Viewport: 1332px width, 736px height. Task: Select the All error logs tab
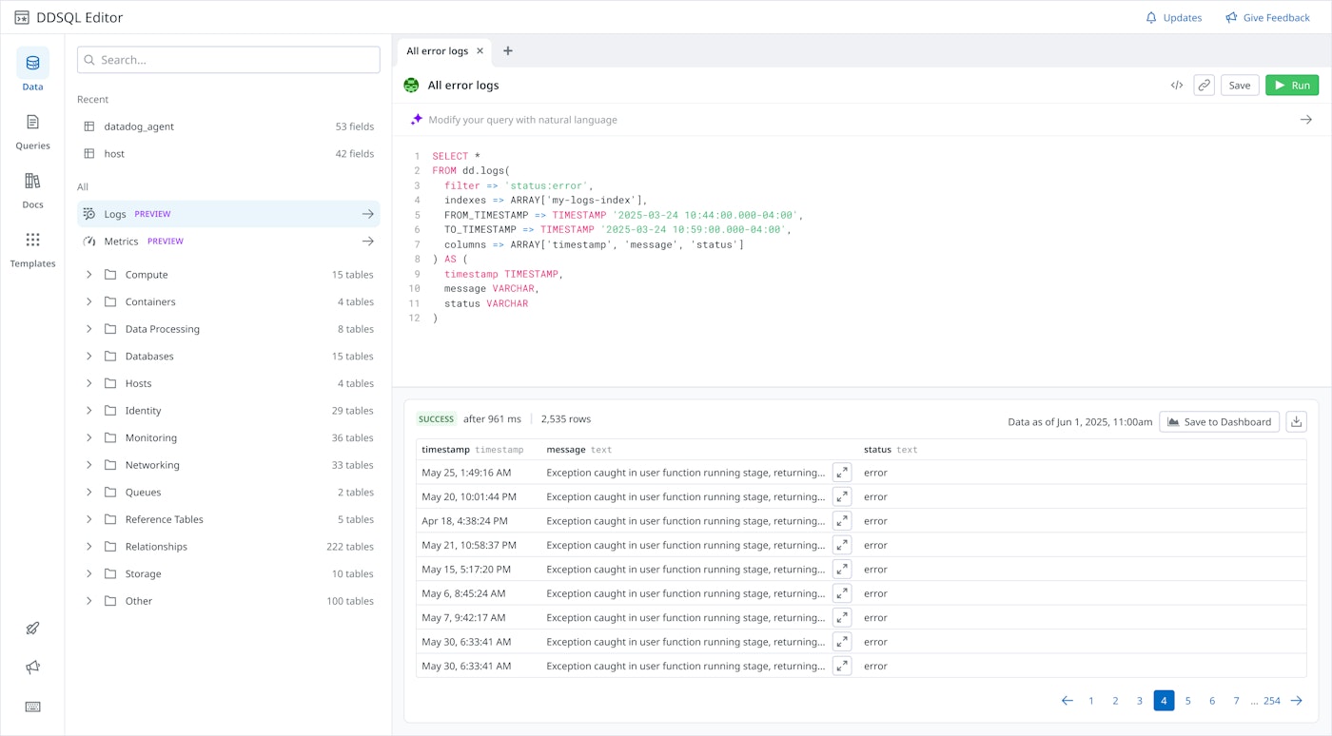point(437,51)
